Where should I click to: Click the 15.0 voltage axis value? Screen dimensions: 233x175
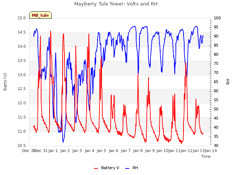[22, 18]
